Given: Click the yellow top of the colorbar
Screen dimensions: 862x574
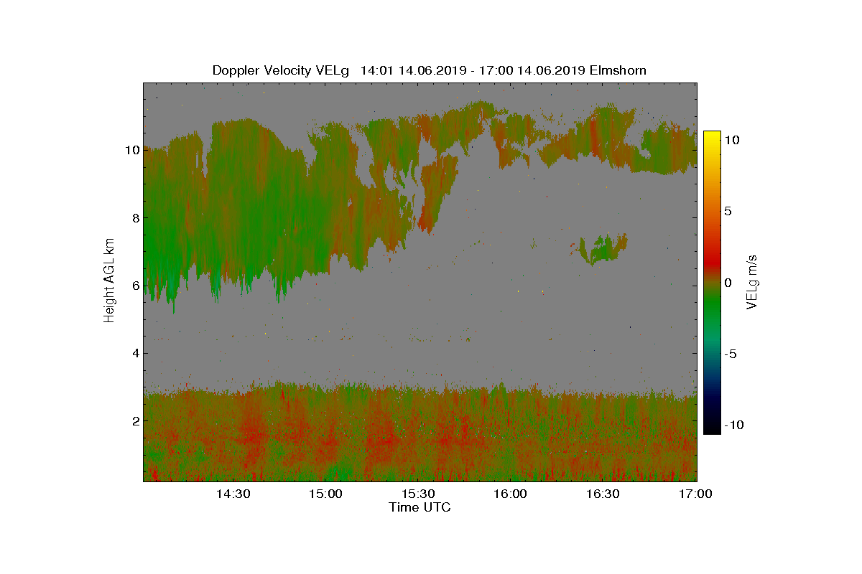Looking at the screenshot, I should [712, 138].
